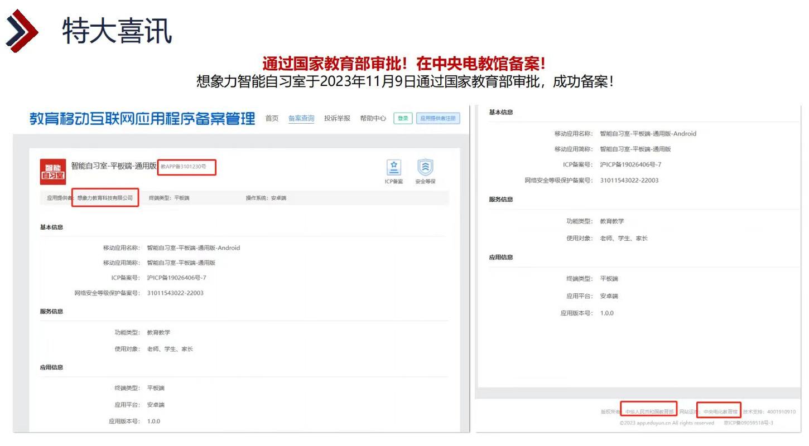Viewport: 809px width, 446px height.
Task: Open the 首页 navigation item
Action: click(x=272, y=118)
